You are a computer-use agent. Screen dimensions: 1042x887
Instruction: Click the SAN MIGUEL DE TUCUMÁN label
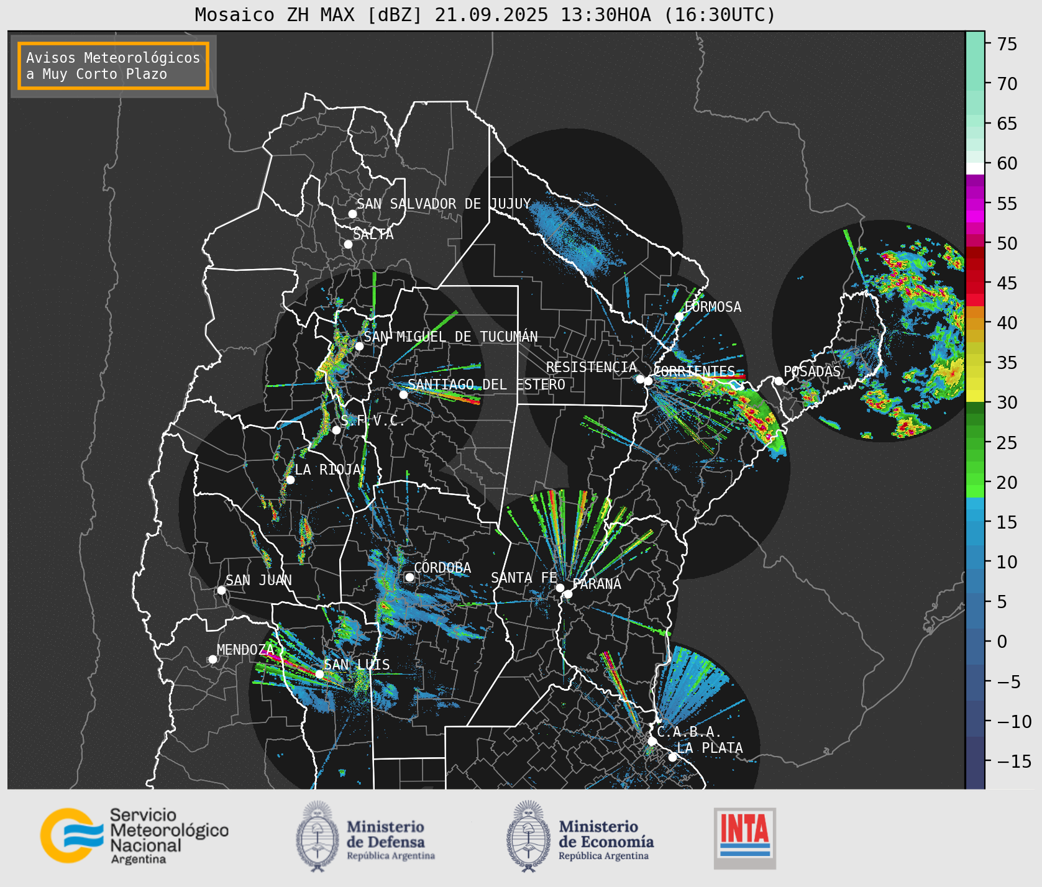coord(450,337)
